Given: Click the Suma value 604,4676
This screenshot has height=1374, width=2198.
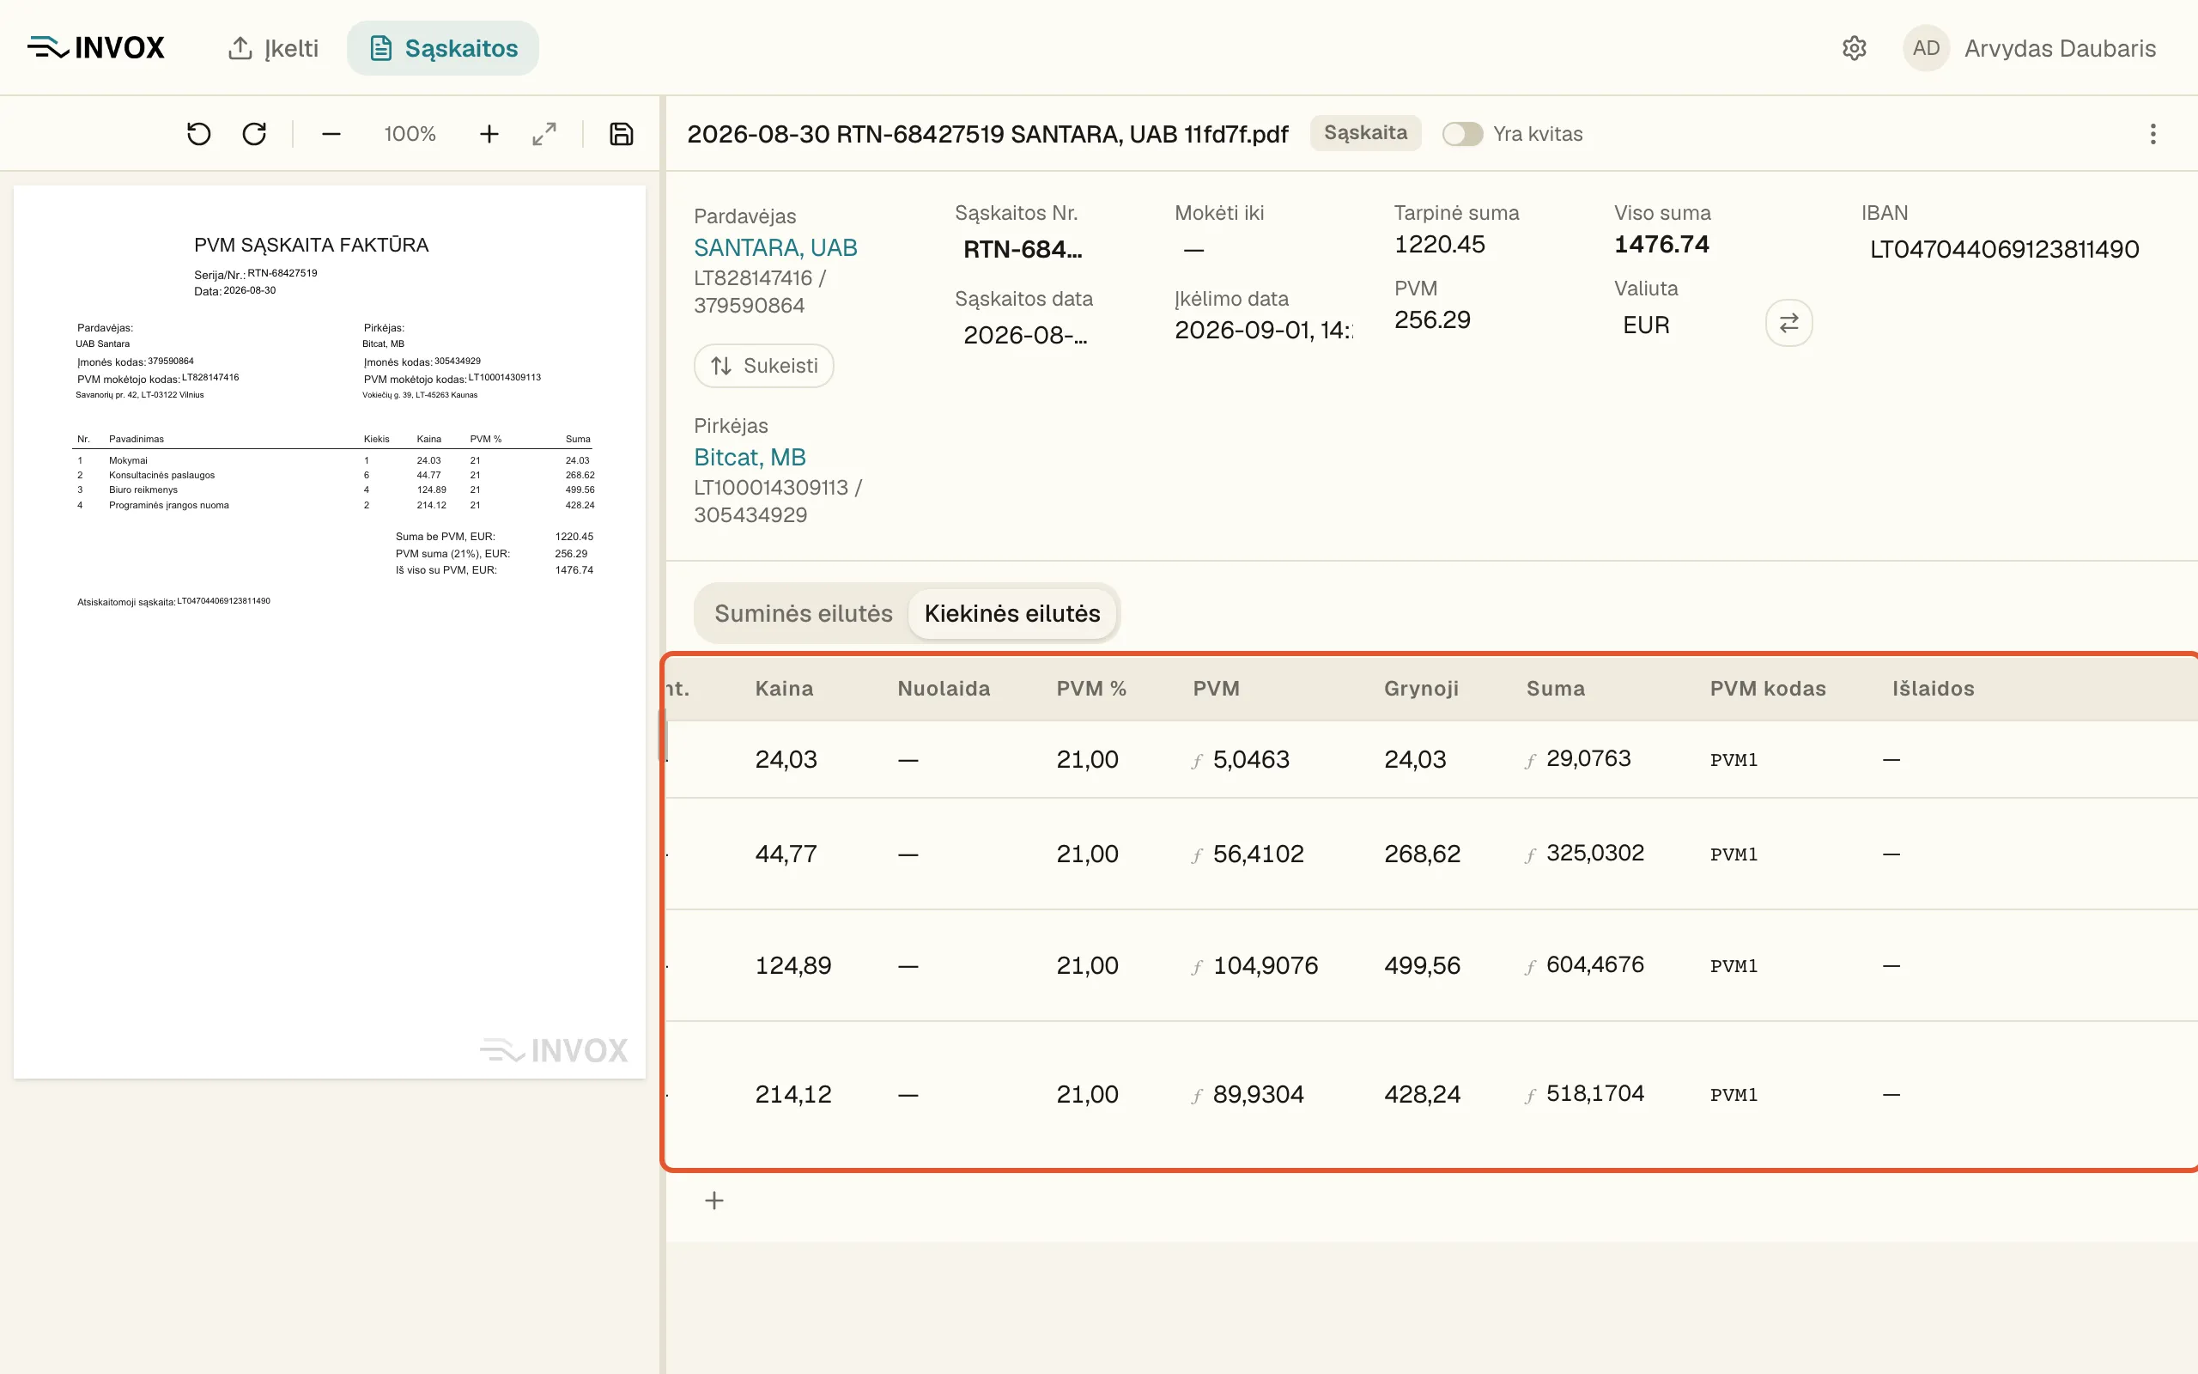Looking at the screenshot, I should pyautogui.click(x=1595, y=965).
